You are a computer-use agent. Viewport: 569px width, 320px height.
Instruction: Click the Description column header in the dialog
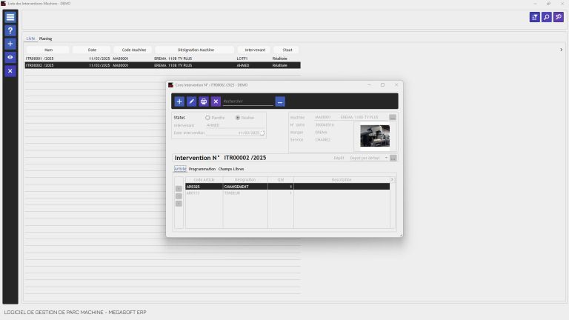[341, 179]
